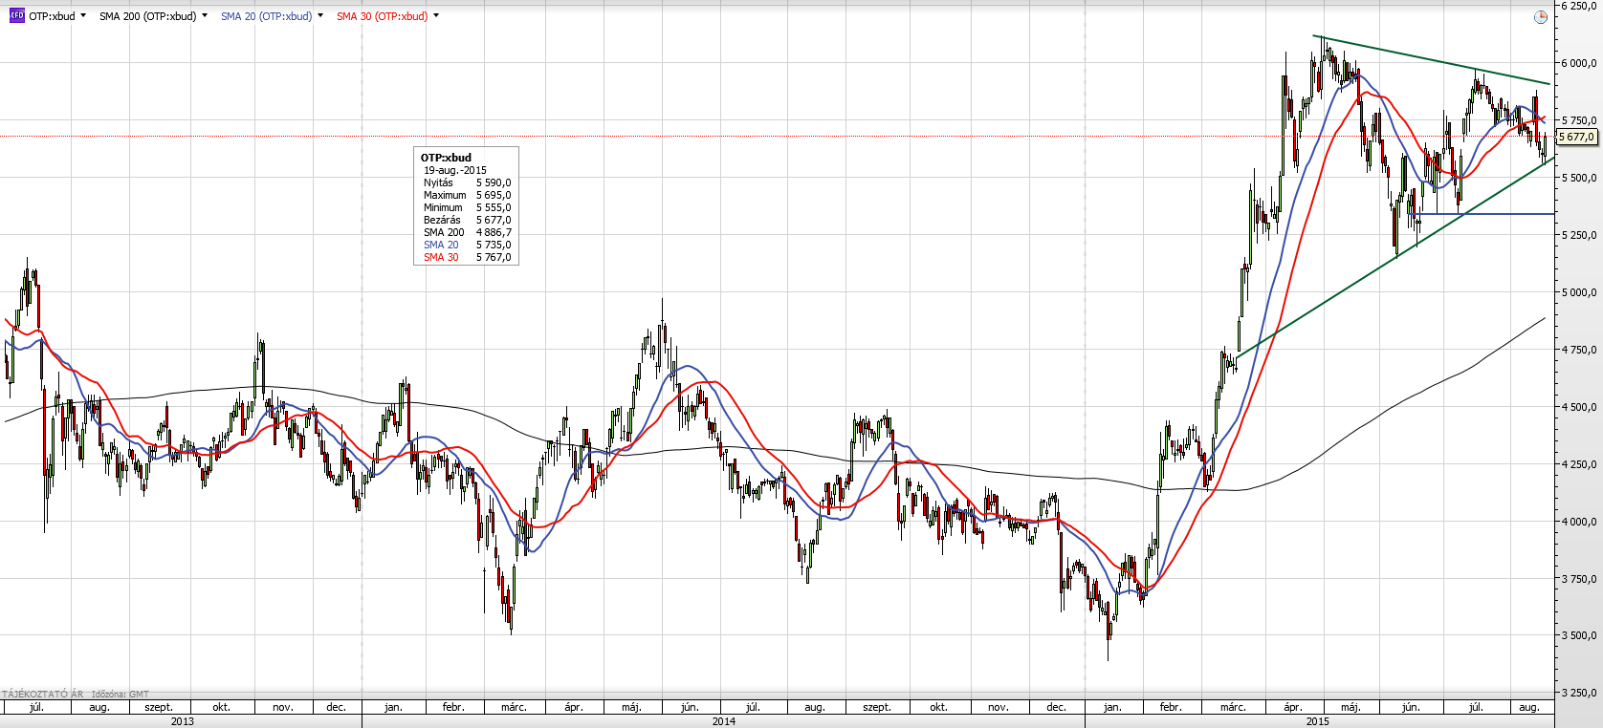Click the dec. label in year 2013
Image resolution: width=1603 pixels, height=728 pixels.
click(x=336, y=707)
